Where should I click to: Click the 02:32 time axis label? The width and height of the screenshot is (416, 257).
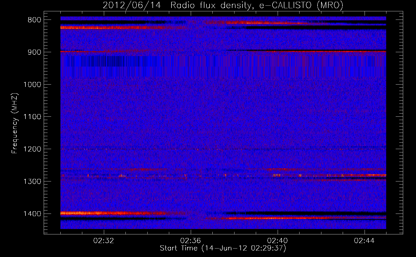[x=104, y=241]
